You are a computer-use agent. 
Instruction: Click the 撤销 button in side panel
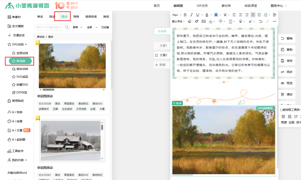tap(287, 38)
